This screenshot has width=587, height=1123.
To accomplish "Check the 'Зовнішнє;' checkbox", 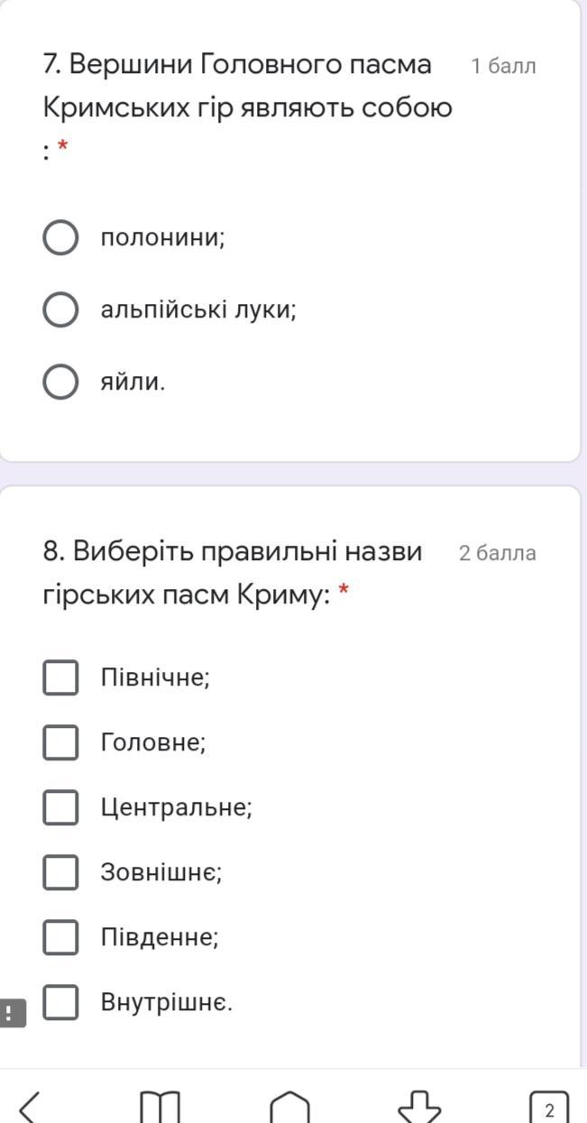I will [x=60, y=873].
